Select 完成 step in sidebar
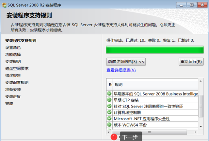209x141 pixels. point(9,104)
